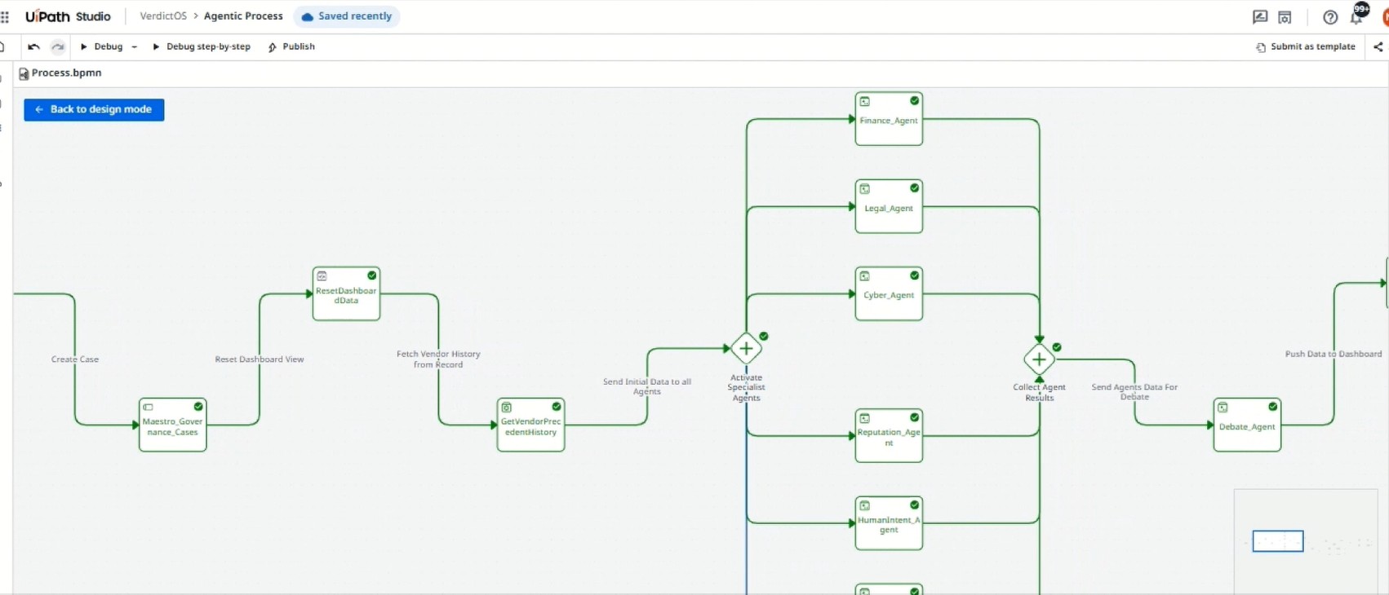Click the Saved recently status badge
Viewport: 1389px width, 595px height.
(x=347, y=16)
